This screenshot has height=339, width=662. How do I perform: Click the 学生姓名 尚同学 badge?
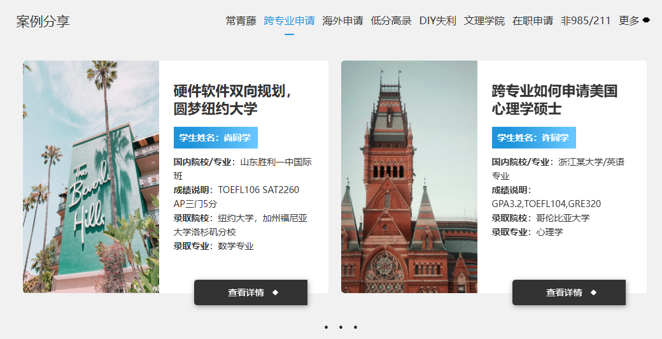(x=215, y=138)
